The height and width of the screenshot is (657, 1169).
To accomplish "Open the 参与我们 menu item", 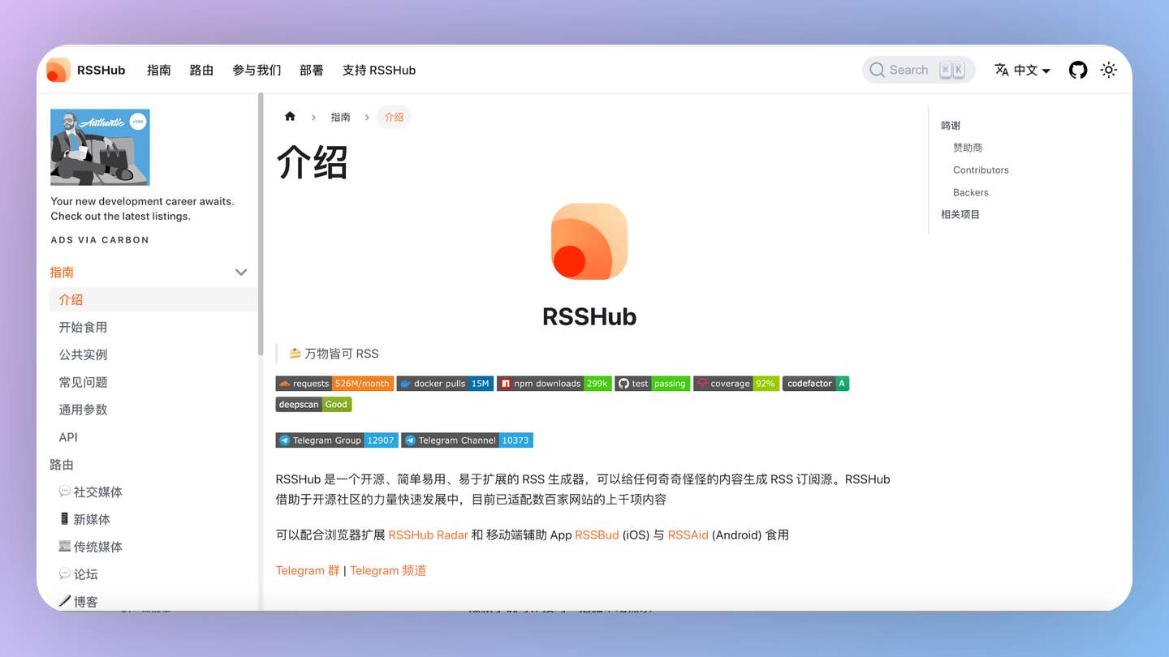I will (257, 70).
